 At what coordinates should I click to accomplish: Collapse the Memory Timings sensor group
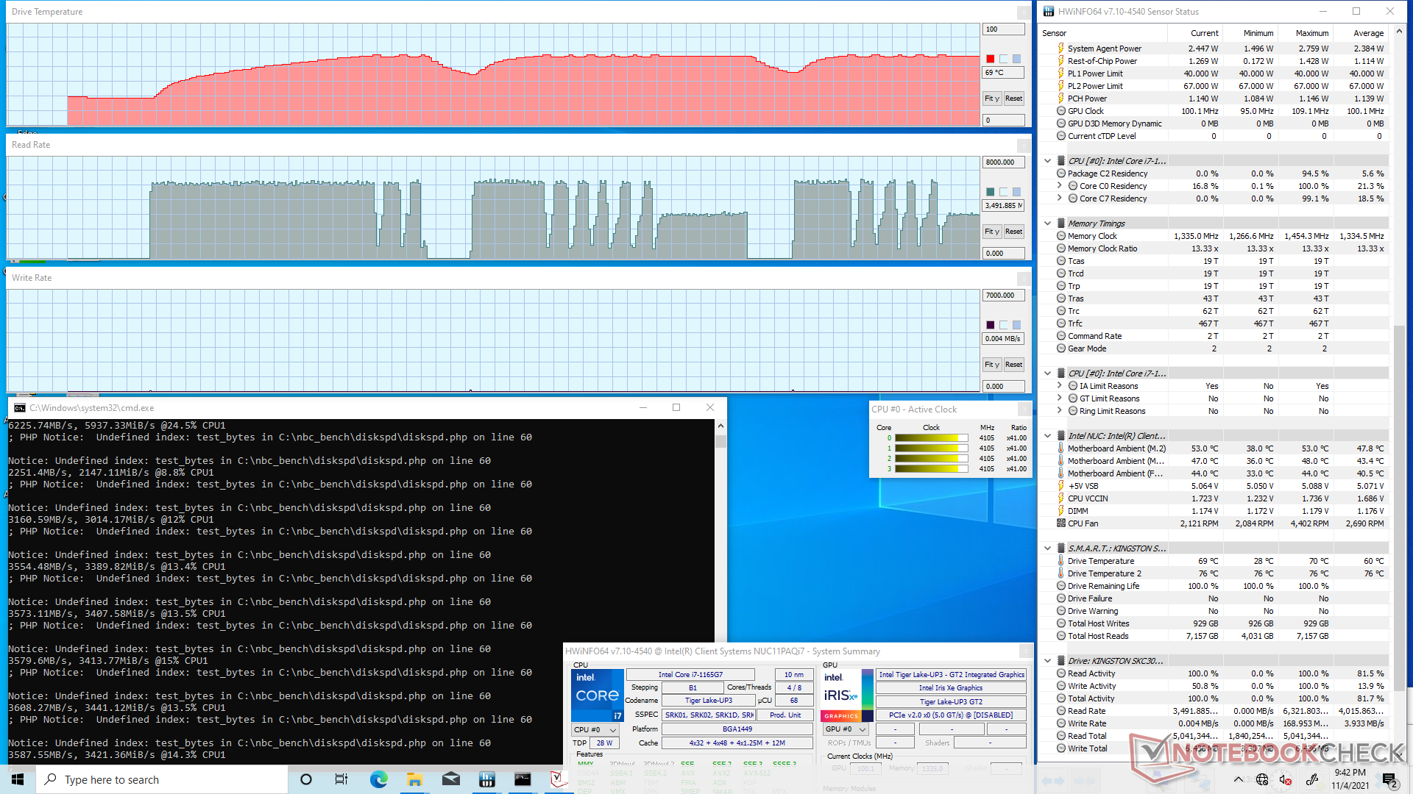[1047, 223]
